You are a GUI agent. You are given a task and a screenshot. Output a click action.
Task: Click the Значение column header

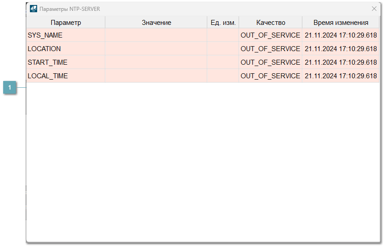click(x=156, y=23)
